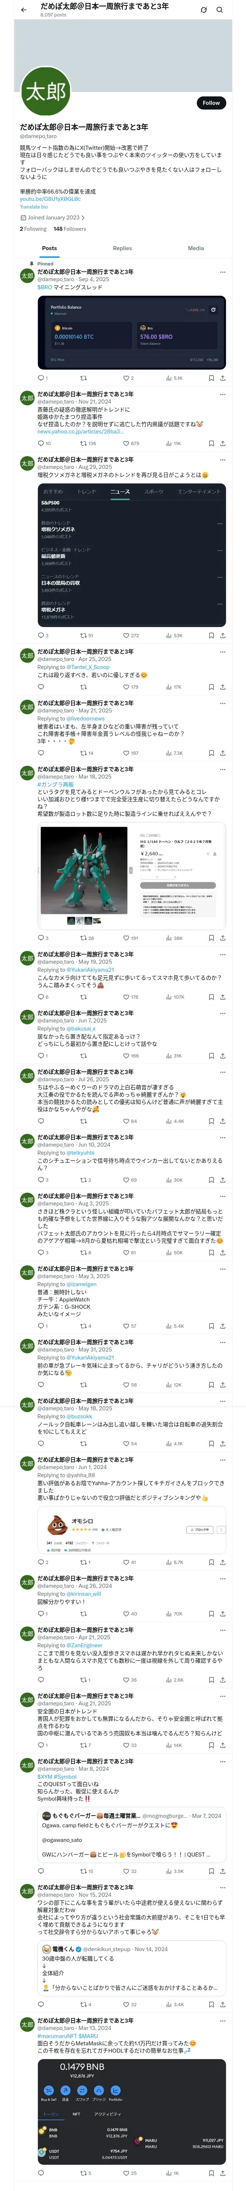Screen dimensions: 246x2191
Task: Repost the Nov 21, 2024 post
Action: 84,443
